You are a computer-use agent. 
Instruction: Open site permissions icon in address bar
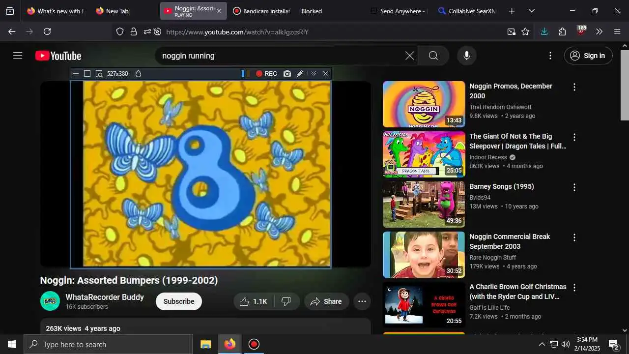[147, 32]
